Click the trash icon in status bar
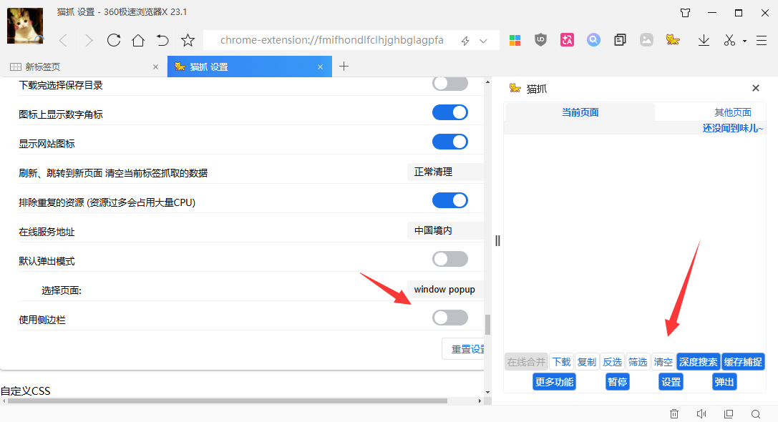This screenshot has height=422, width=778. [x=674, y=413]
